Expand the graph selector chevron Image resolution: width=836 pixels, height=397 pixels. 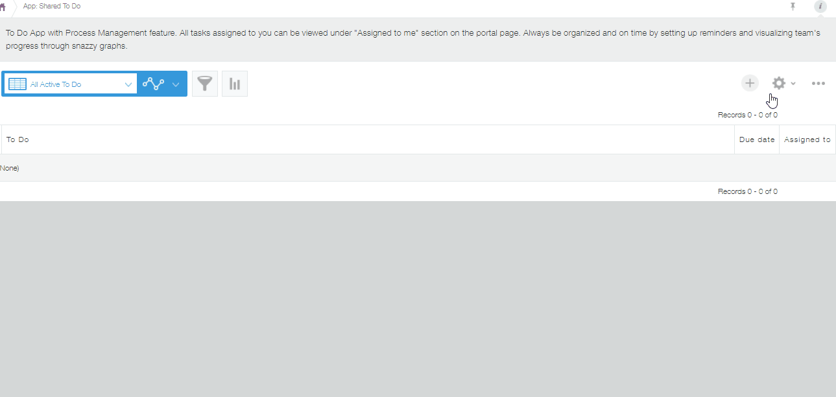point(176,84)
